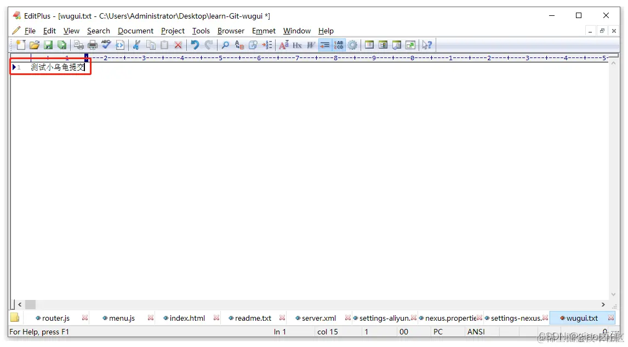Click the horizontal scrollbar left arrow
Screen dimensions: 628x347
(x=20, y=304)
